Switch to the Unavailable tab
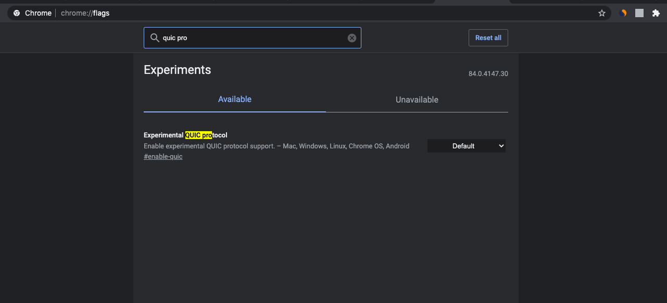This screenshot has width=667, height=303. tap(417, 99)
